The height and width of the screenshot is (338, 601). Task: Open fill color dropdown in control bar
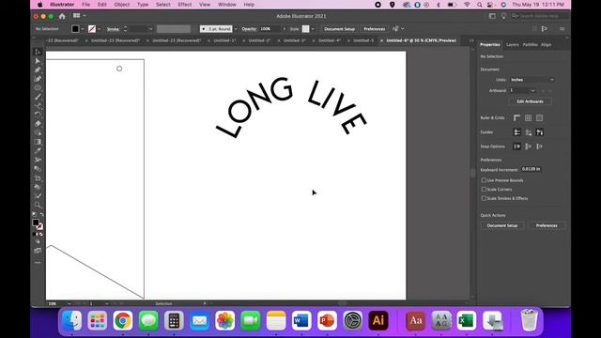83,29
